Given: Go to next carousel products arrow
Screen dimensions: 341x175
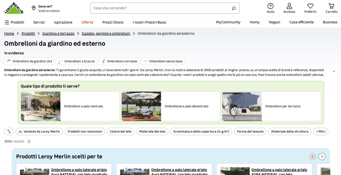Looking at the screenshot, I should pyautogui.click(x=322, y=156).
